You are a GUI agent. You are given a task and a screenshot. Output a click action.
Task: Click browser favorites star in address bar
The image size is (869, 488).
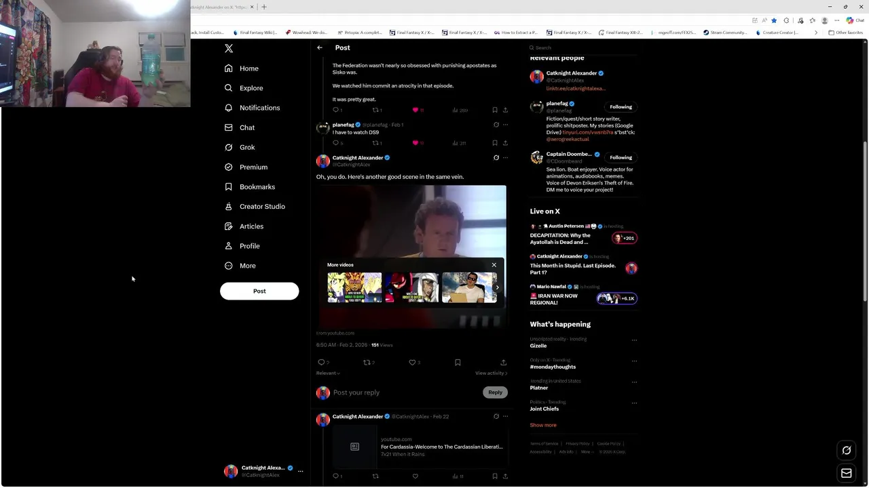click(x=774, y=20)
